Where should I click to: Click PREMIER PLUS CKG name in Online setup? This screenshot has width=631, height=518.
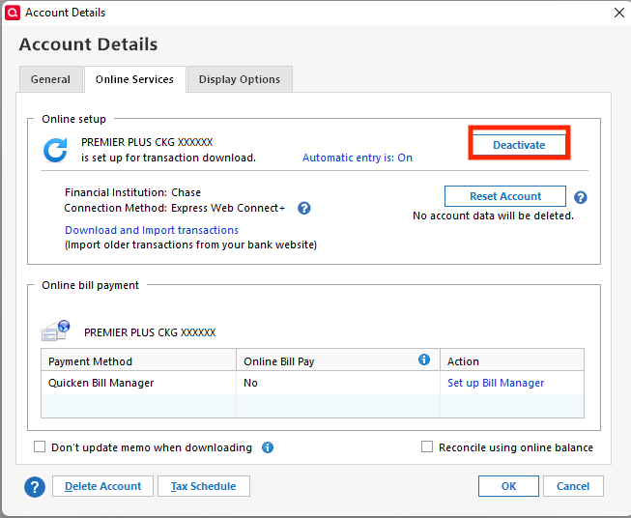(x=147, y=142)
